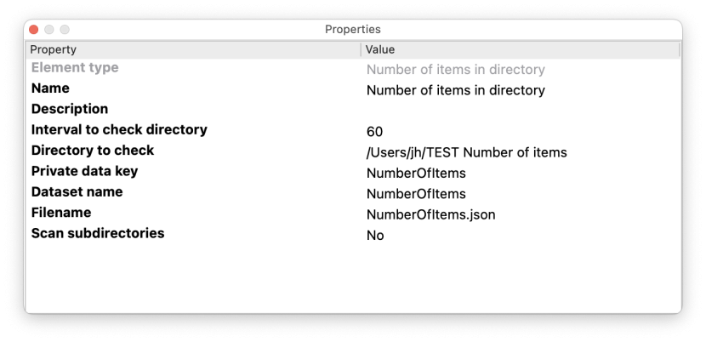Edit the Name value field
Screen dimensions: 706x342
click(456, 90)
